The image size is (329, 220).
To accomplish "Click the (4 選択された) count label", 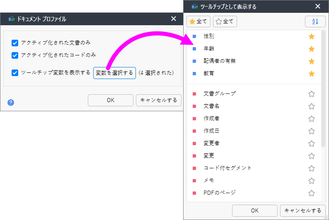I will point(156,73).
